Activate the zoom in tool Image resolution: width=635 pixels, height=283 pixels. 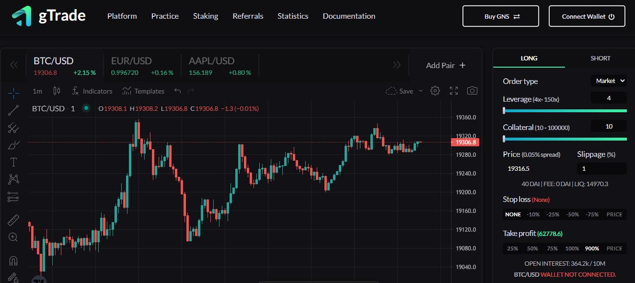point(13,237)
